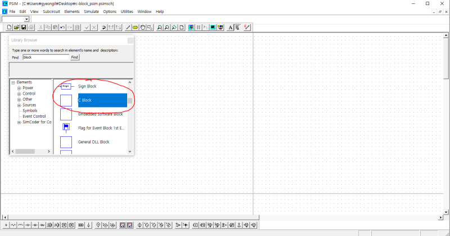Open the Options menu
Viewport: 450px width, 236px height.
click(x=110, y=11)
